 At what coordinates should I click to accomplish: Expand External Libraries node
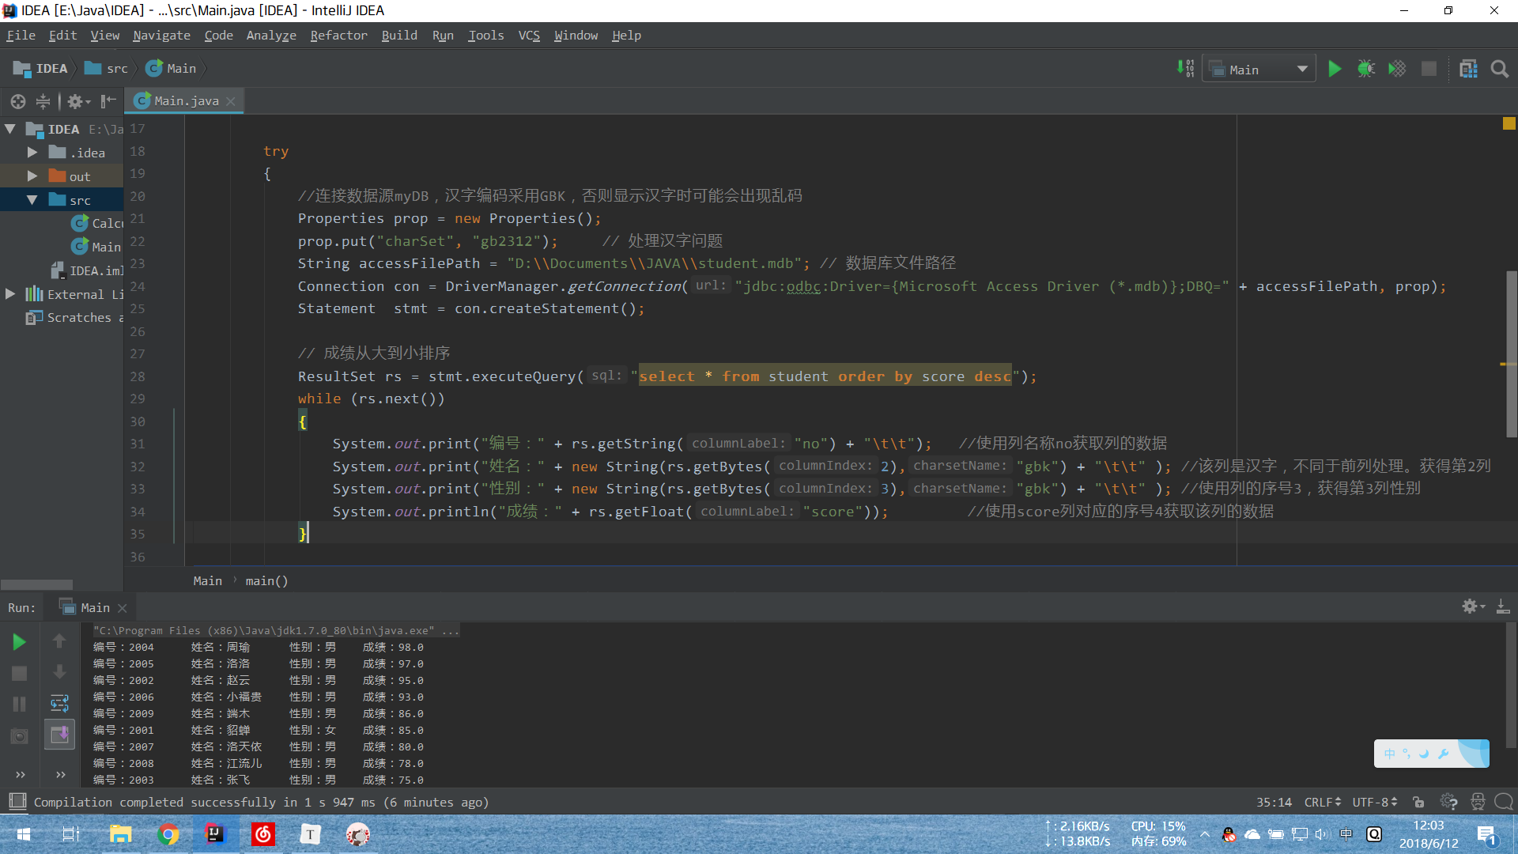click(10, 293)
